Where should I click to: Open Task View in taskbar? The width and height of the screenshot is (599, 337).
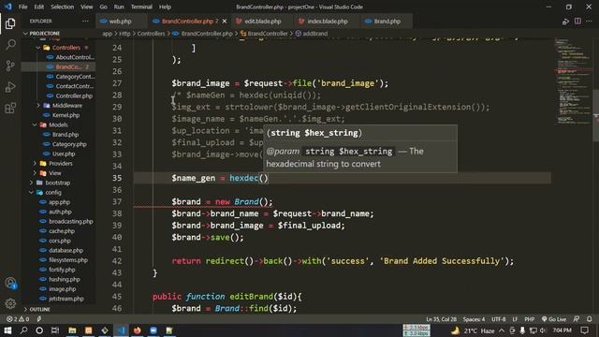click(55, 330)
